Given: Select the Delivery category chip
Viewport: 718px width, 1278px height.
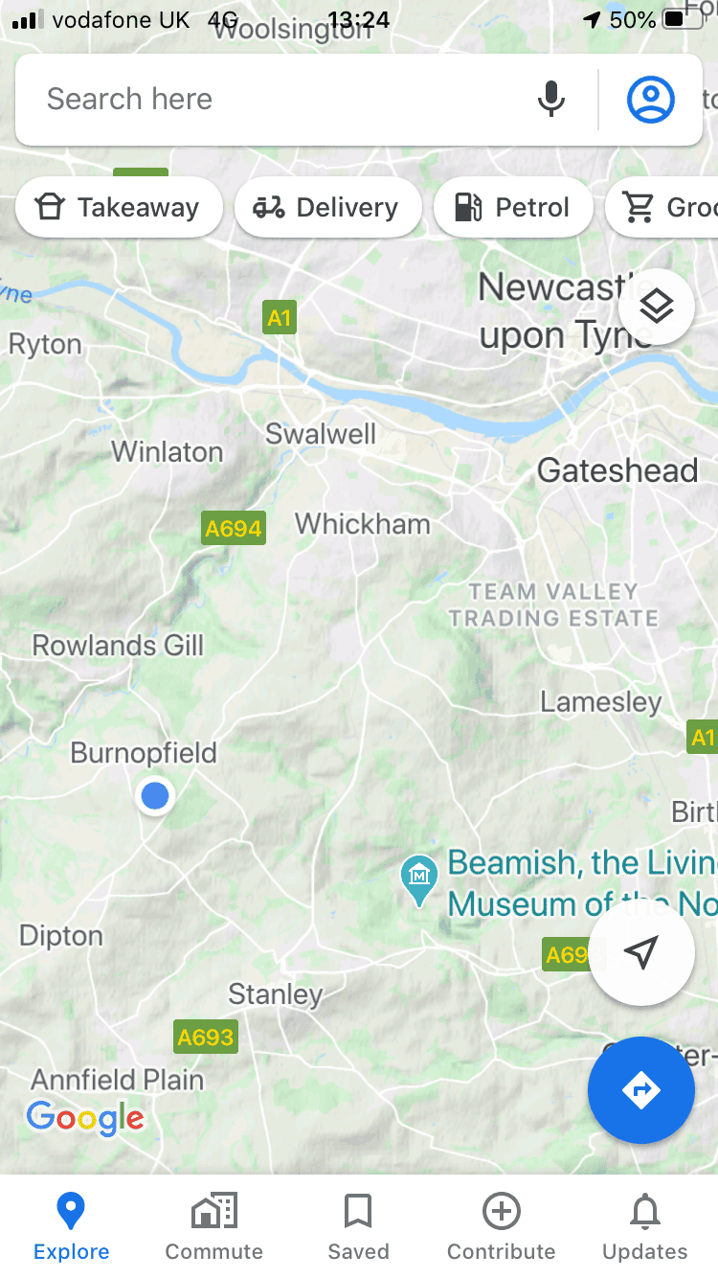Looking at the screenshot, I should [327, 207].
